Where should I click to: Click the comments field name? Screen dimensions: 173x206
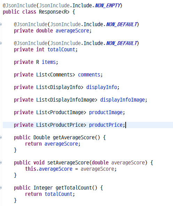89,75
